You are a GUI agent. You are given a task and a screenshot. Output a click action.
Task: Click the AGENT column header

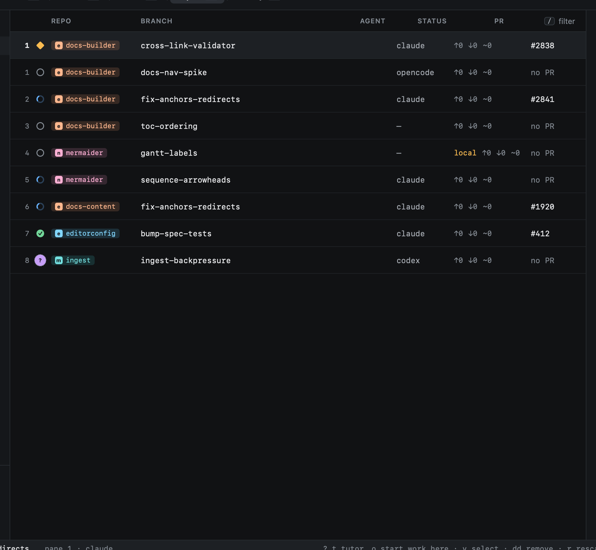[x=372, y=21]
